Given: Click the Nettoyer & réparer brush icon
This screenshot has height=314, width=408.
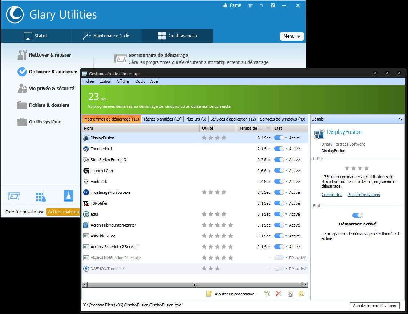Looking at the screenshot, I should [x=22, y=55].
